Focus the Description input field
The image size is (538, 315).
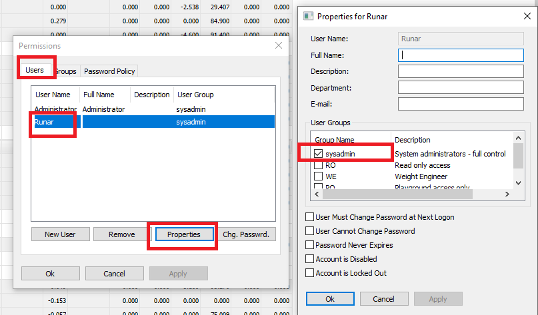(461, 71)
